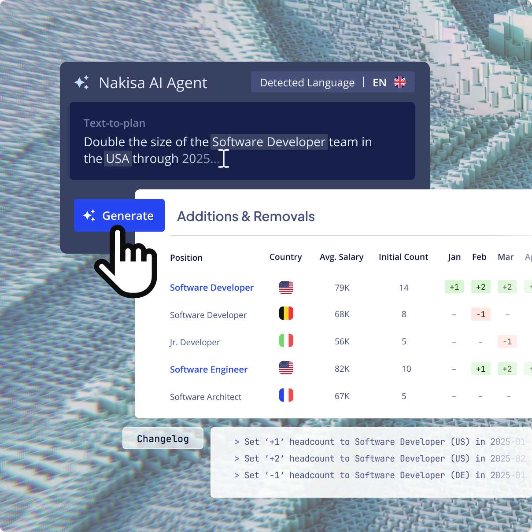Screen dimensions: 532x532
Task: Click the +2 Mar badge for Software Developer US
Action: [x=507, y=287]
